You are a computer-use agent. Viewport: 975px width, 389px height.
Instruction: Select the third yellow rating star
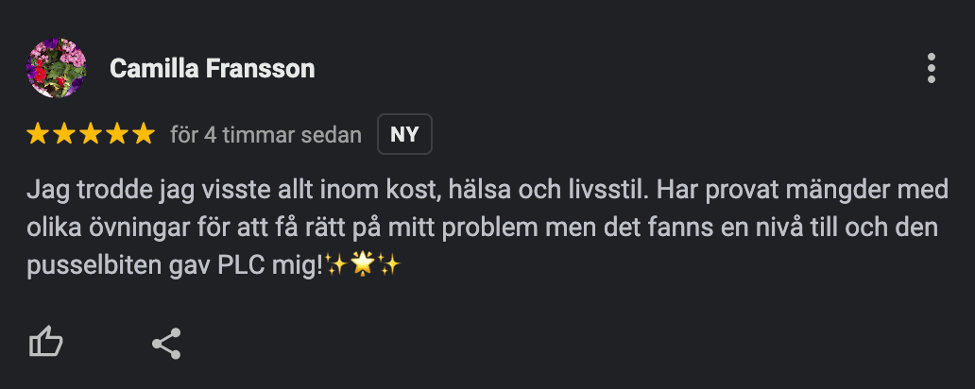click(91, 134)
